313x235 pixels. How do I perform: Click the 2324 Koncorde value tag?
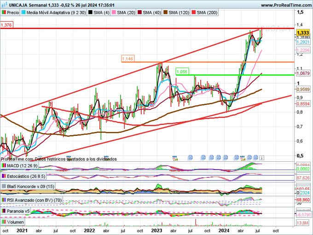[x=305, y=193]
